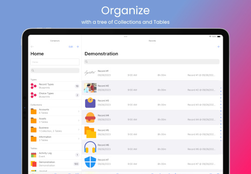Tap the battery indicator in status bar

click(219, 37)
